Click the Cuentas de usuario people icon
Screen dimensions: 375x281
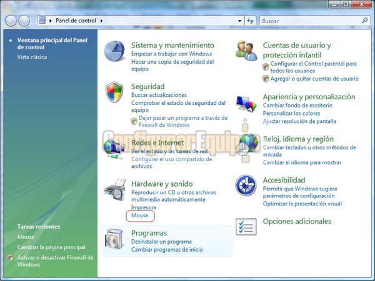[x=246, y=51]
